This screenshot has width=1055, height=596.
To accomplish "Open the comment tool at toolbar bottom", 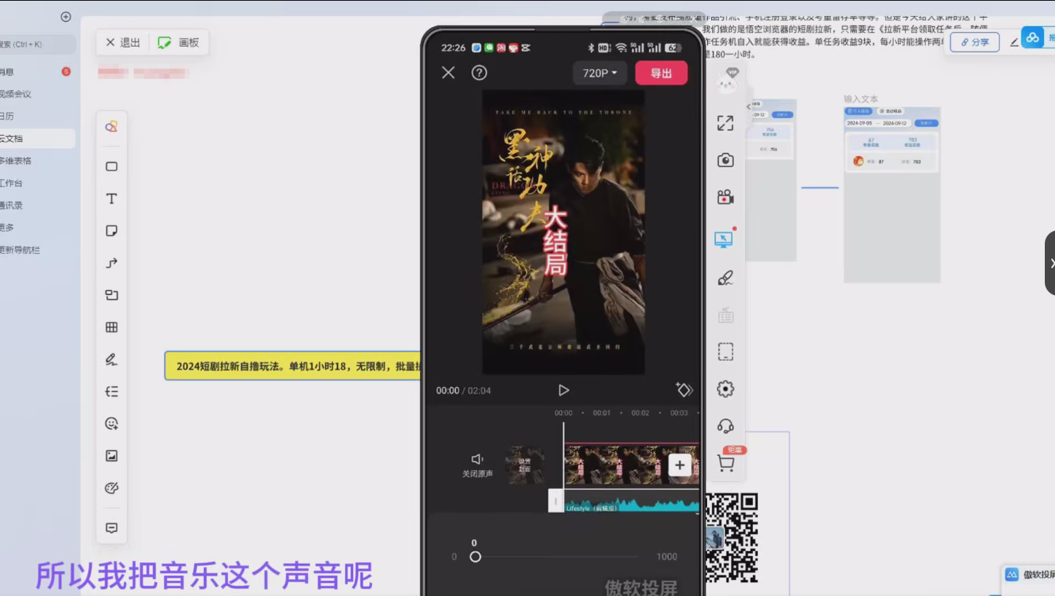I will point(111,528).
